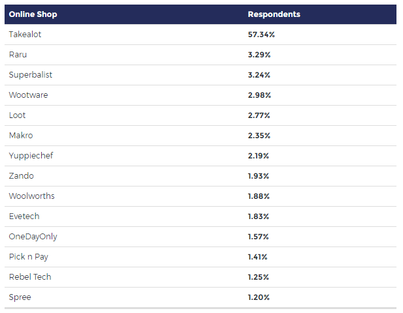
Task: Click the Wootware table entry
Action: point(28,95)
